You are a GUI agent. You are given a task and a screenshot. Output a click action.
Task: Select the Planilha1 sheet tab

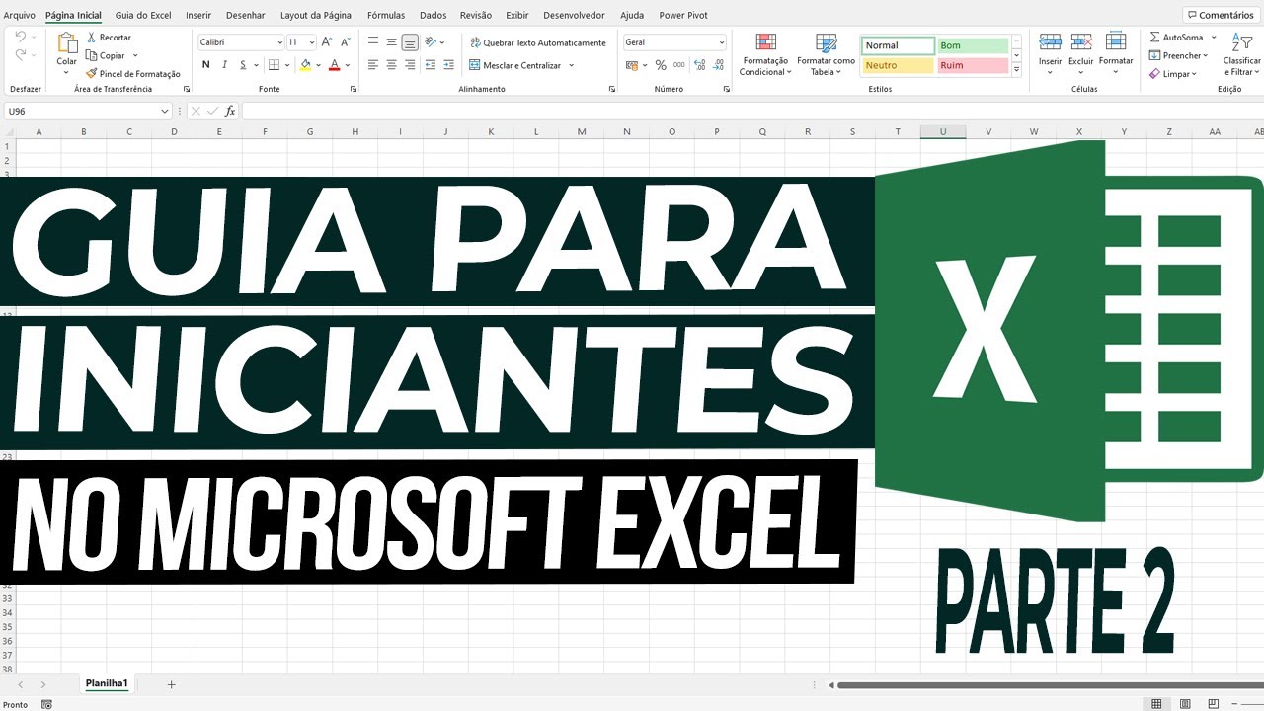tap(107, 683)
